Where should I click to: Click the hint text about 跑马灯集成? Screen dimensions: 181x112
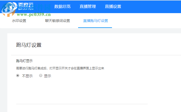pos(60,68)
